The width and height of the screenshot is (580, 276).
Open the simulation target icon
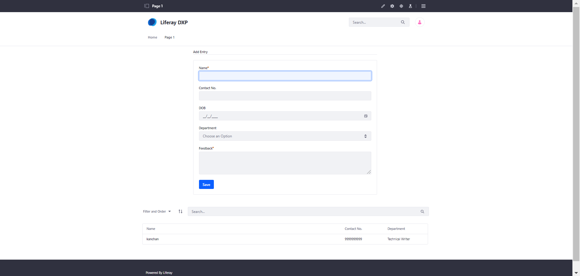[401, 6]
